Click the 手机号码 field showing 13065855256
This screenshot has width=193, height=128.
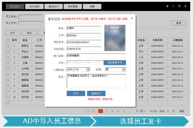tap(84, 49)
